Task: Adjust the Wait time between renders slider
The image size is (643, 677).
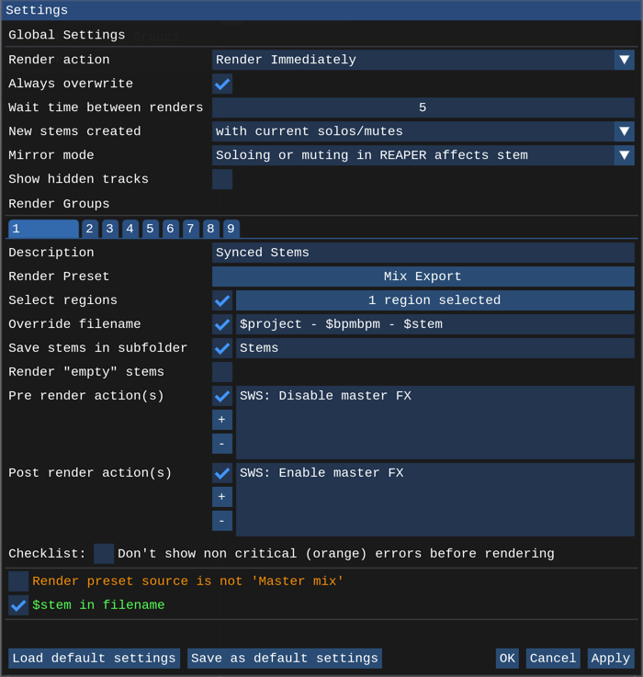Action: pyautogui.click(x=423, y=107)
